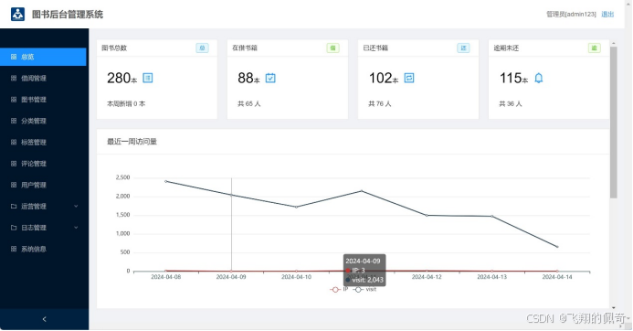This screenshot has height=331, width=633.
Task: Click the grid icon before 系统信息
Action: (x=14, y=249)
